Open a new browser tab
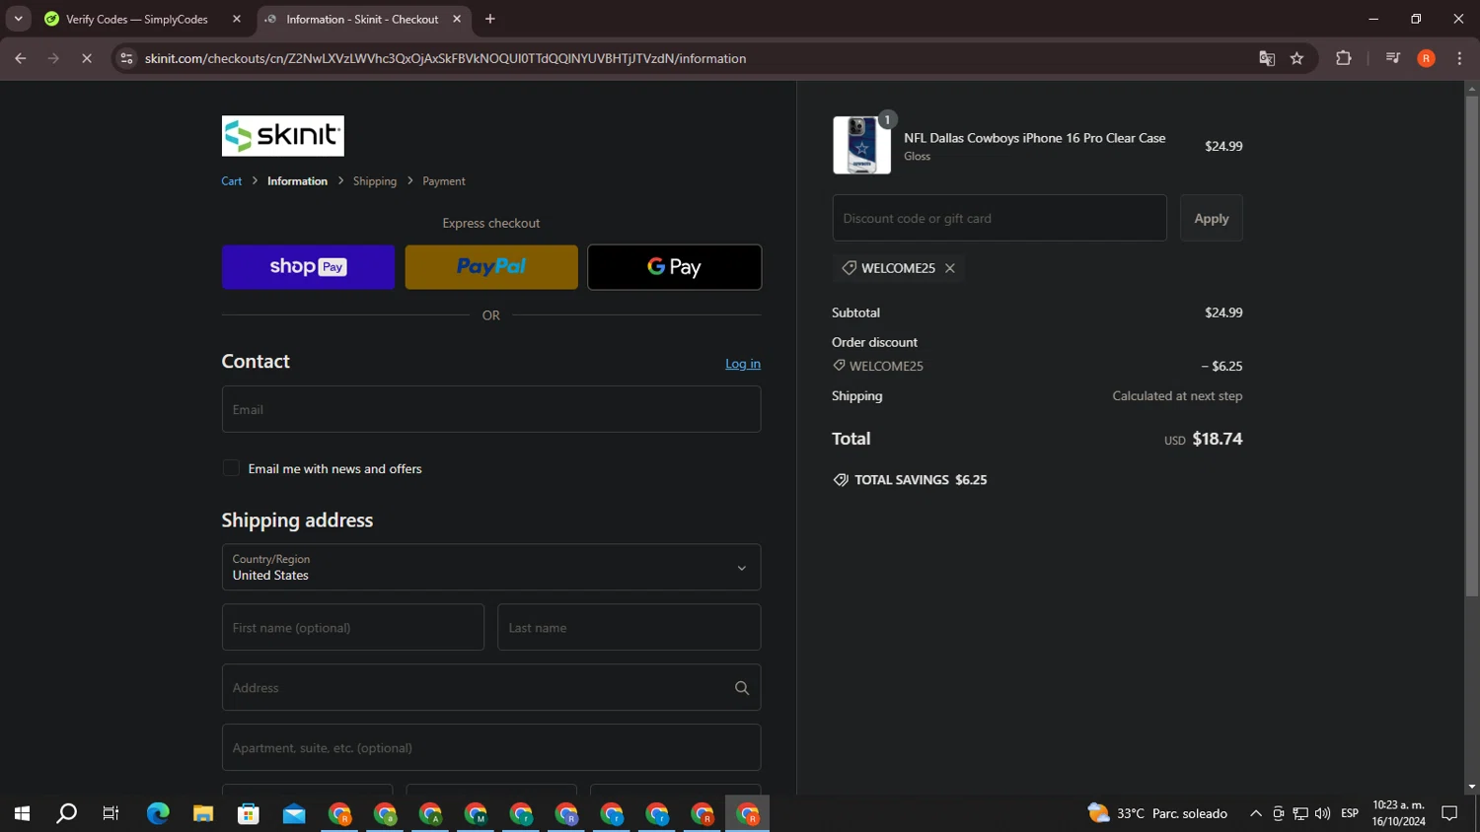This screenshot has height=832, width=1480. (x=490, y=19)
